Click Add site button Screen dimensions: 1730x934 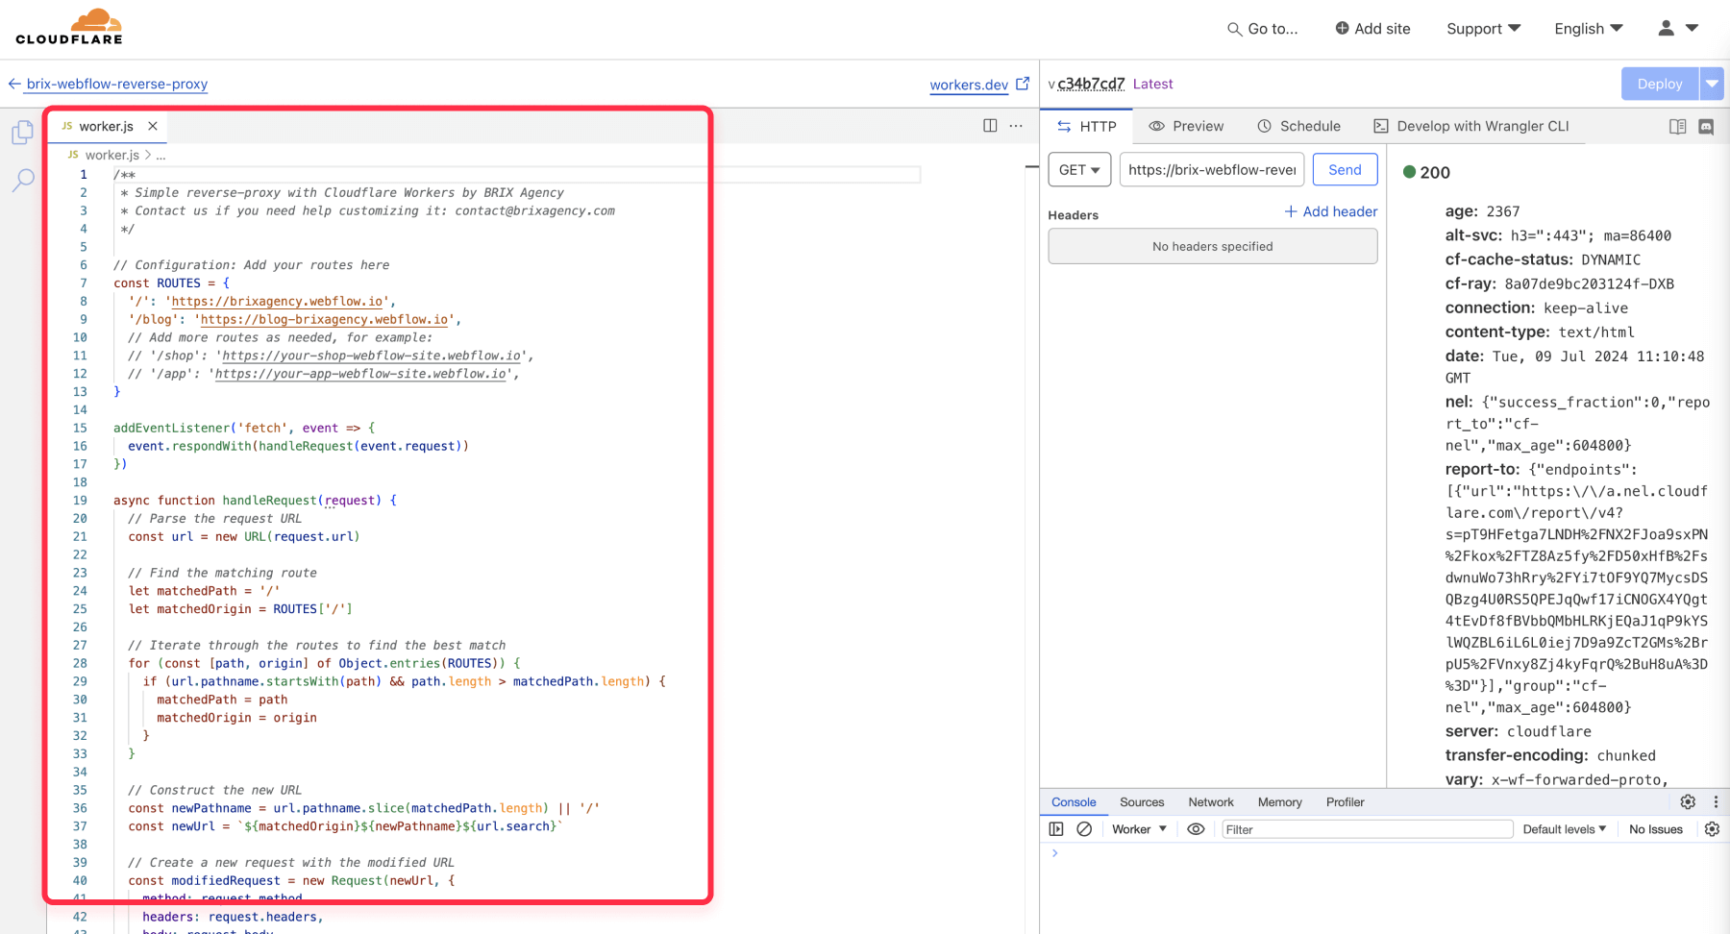pyautogui.click(x=1372, y=29)
